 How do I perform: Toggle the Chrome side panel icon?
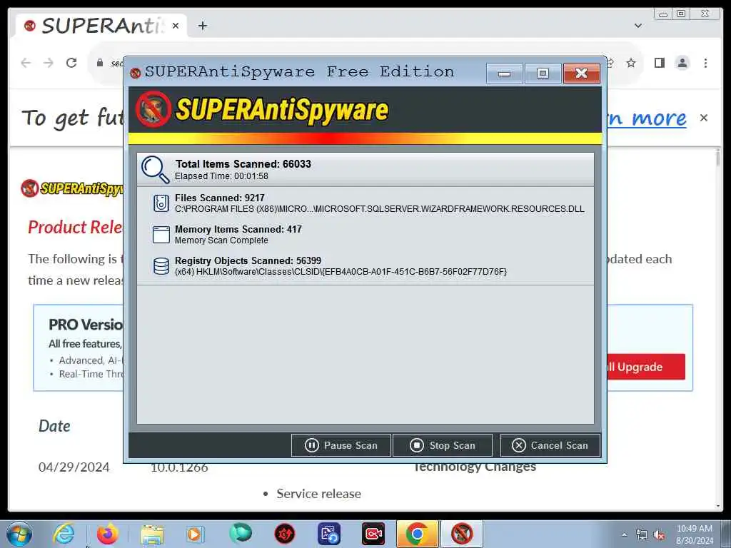coord(659,63)
